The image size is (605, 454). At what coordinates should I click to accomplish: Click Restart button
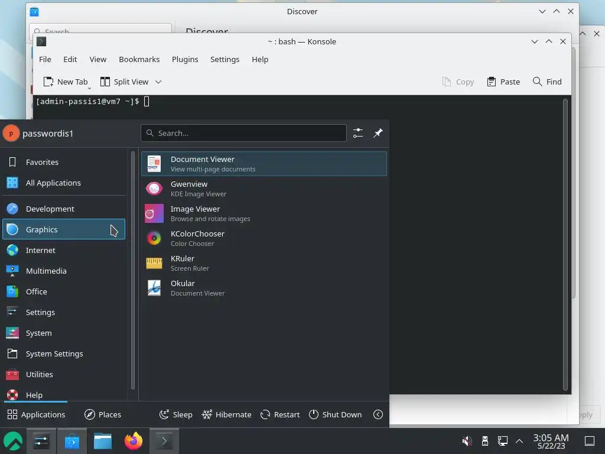pos(280,414)
